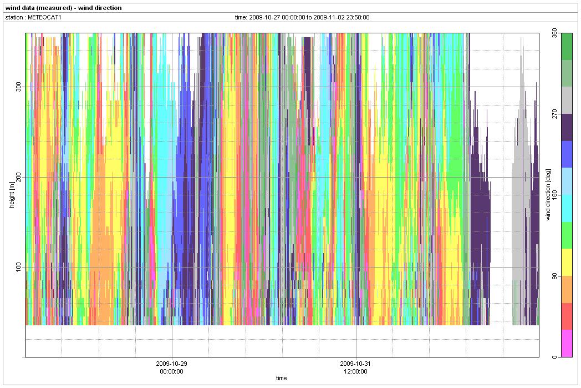This screenshot has width=581, height=388.
Task: Click the magenta swatch at the colorbar bottom
Action: [x=567, y=344]
